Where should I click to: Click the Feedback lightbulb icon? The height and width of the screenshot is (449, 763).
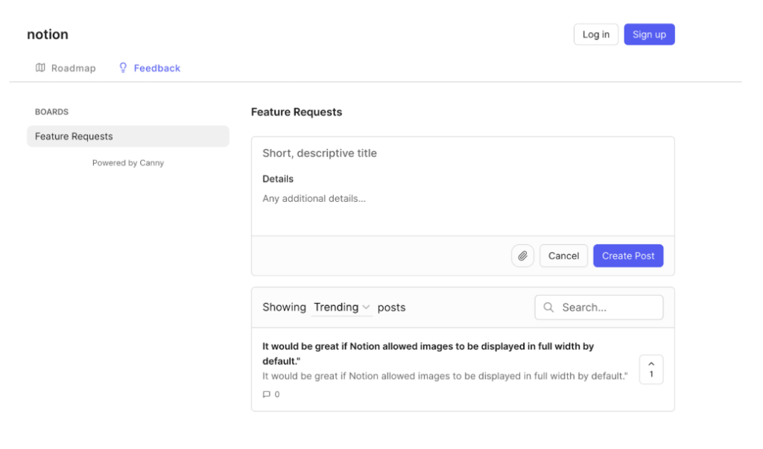(122, 68)
